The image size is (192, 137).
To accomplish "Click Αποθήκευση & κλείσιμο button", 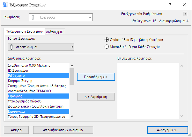I will 63,130.
